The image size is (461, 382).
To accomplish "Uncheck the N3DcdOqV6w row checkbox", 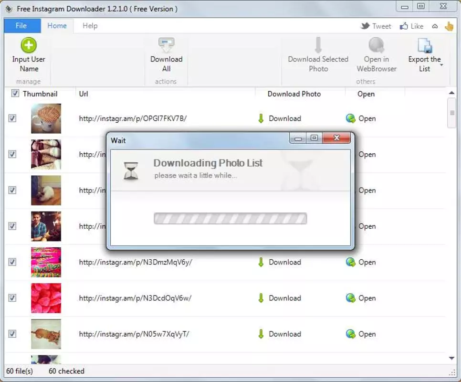I will (12, 298).
